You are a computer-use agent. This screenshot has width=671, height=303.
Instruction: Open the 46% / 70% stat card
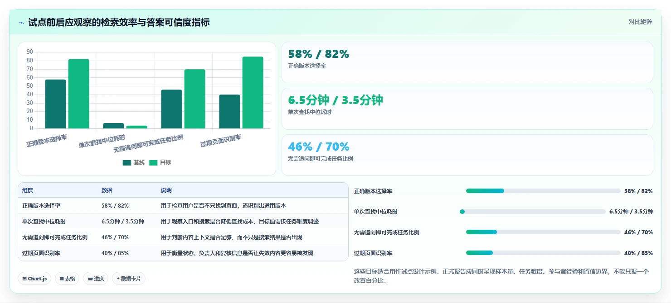pos(467,155)
